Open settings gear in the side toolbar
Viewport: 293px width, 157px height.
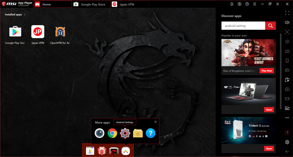287,142
